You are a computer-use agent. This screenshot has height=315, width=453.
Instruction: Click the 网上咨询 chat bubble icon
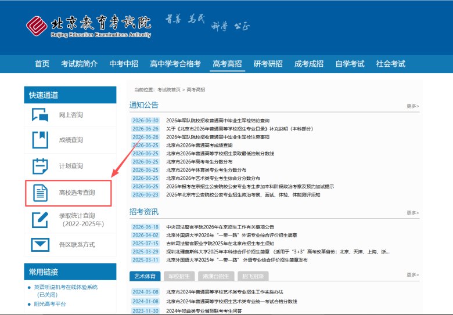pyautogui.click(x=40, y=115)
